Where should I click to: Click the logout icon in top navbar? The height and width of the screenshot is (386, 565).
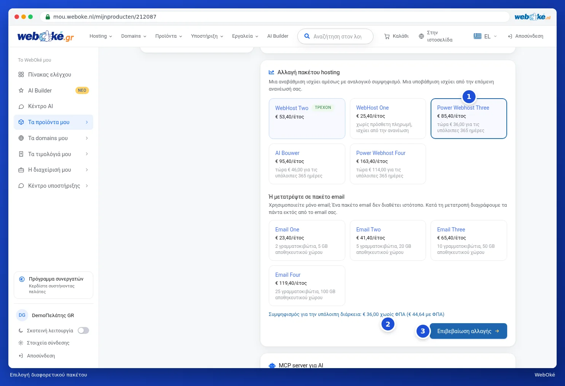click(x=510, y=36)
